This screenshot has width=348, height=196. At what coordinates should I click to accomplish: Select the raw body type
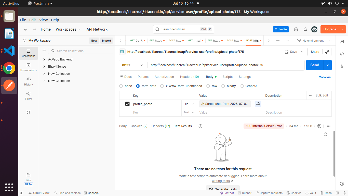(212, 86)
